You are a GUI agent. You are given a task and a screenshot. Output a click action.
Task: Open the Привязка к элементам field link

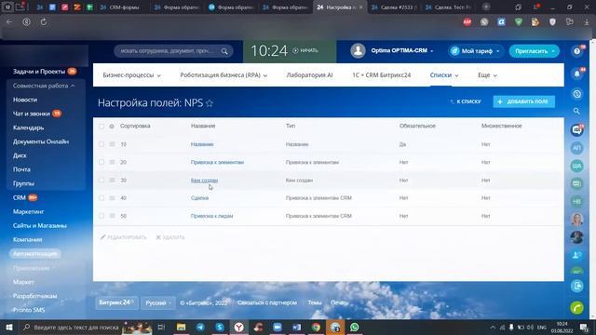[217, 162]
